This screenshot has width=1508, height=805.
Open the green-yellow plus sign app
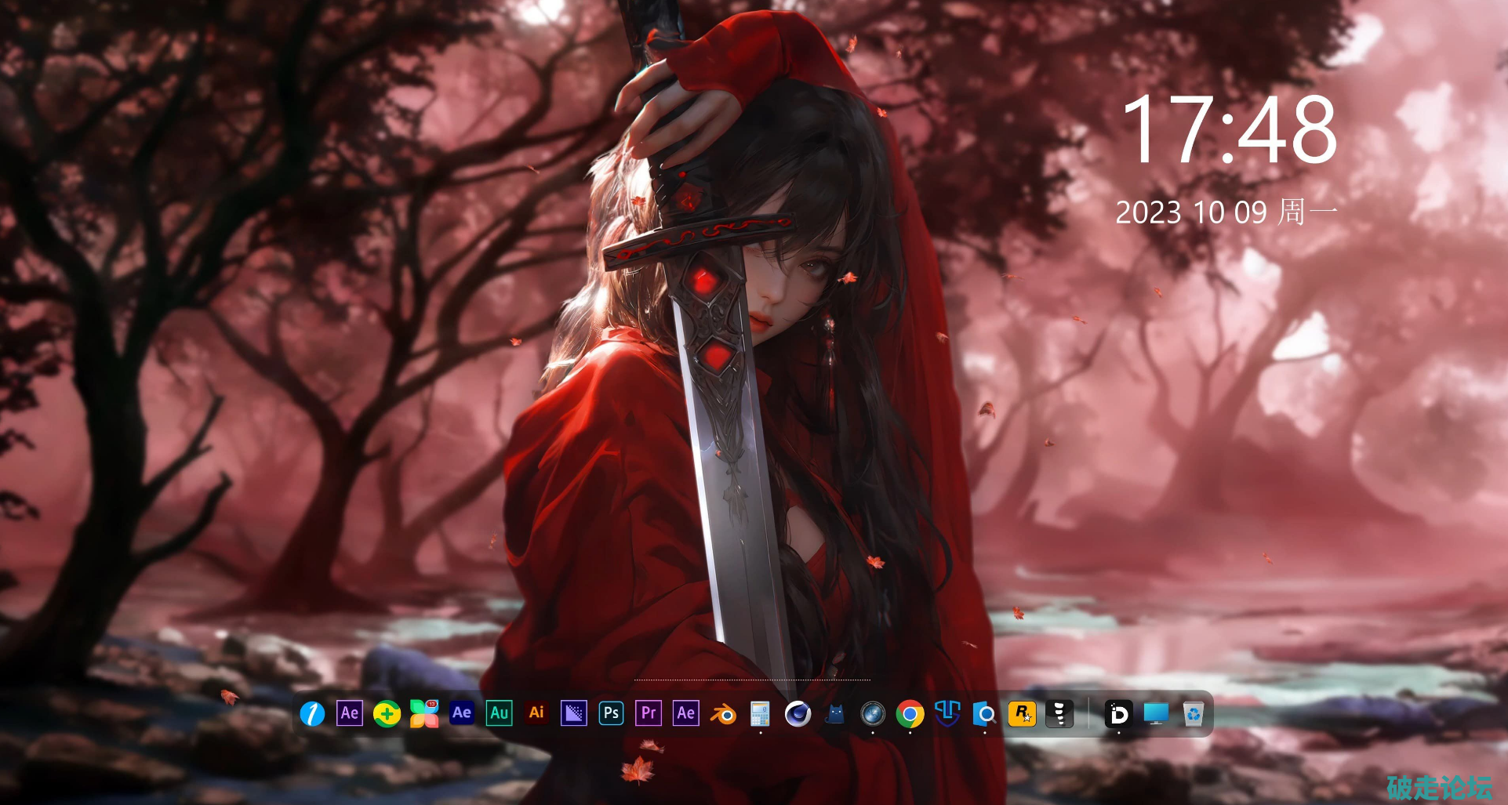pyautogui.click(x=387, y=714)
